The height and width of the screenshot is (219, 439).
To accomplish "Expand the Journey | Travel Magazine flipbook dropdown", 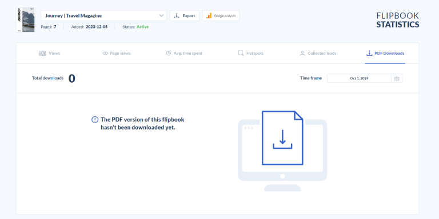I will 104,15.
